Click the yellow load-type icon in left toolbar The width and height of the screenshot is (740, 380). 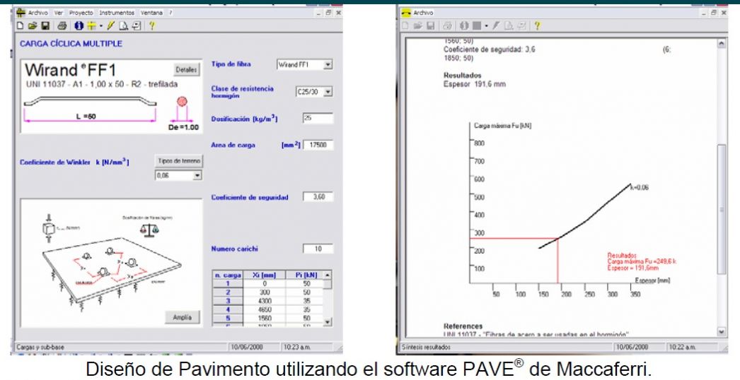click(91, 26)
